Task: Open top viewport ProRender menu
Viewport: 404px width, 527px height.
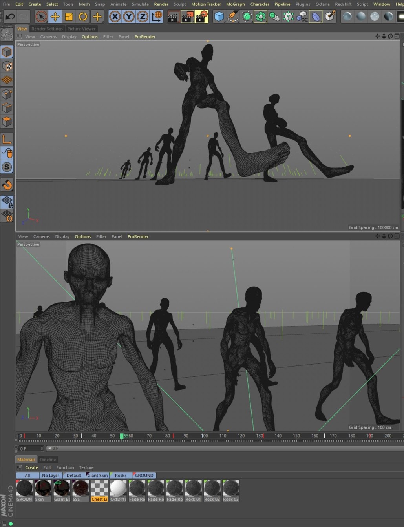Action: click(x=145, y=37)
